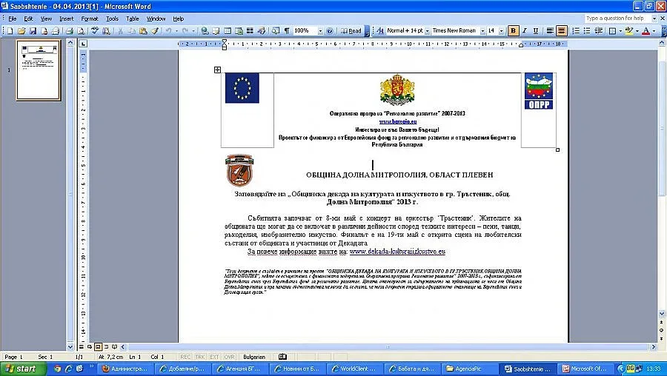Open a file with the Open folder icon
This screenshot has width=667, height=376.
click(x=21, y=31)
